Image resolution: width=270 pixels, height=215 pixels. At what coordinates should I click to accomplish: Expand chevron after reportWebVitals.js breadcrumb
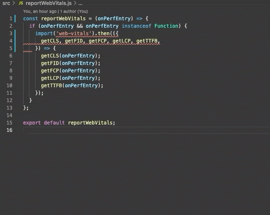(75, 3)
